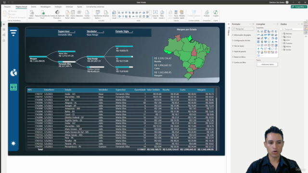Open the Transformar dados dropdown
Viewport: 308px width, 173px height.
(98, 14)
